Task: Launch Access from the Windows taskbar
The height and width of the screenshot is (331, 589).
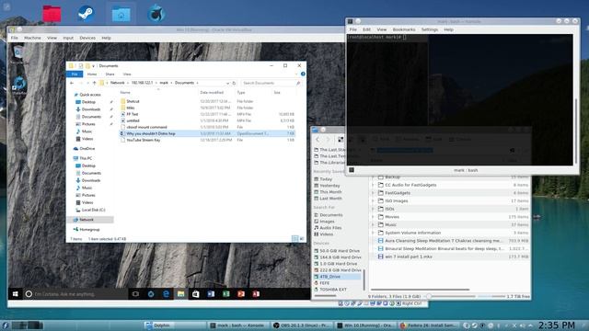Action: pos(256,294)
